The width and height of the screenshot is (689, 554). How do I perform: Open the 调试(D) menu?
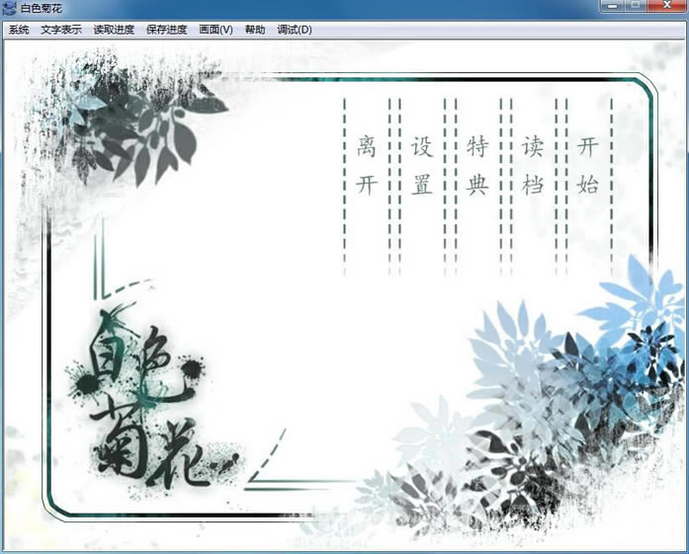[x=295, y=30]
